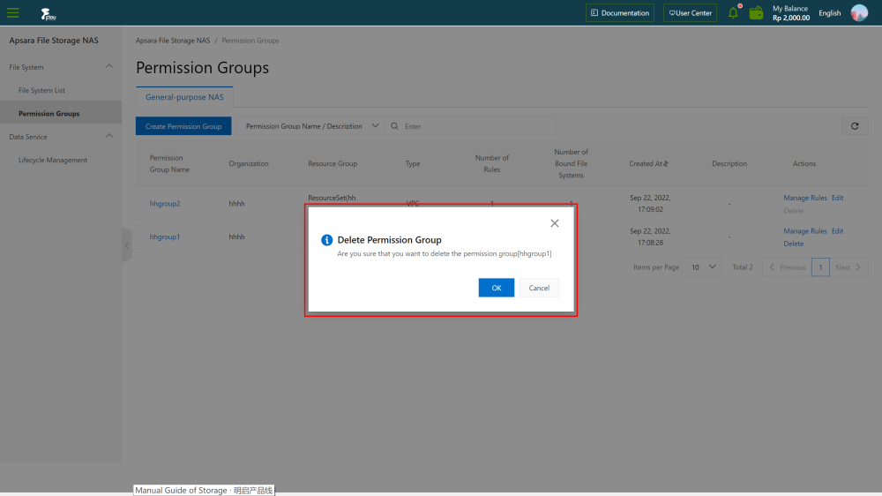
Task: Click the Total 2 pagination text
Action: pyautogui.click(x=743, y=267)
